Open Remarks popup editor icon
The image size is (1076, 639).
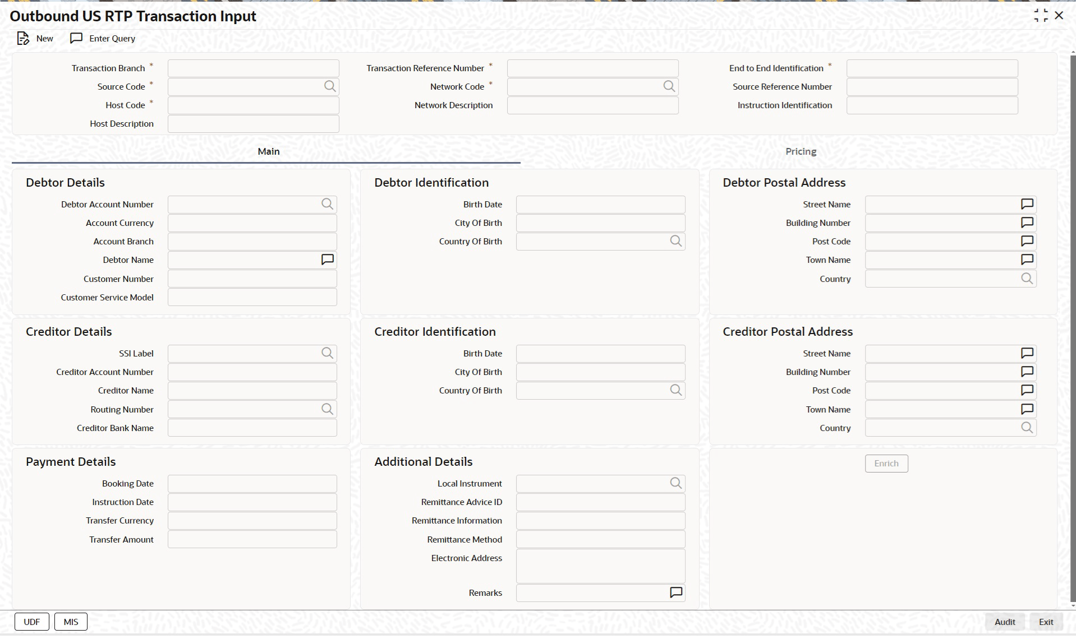(x=676, y=592)
